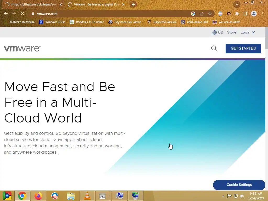268x201 pixels.
Task: Open the VMware site search magnifier
Action: tap(214, 48)
